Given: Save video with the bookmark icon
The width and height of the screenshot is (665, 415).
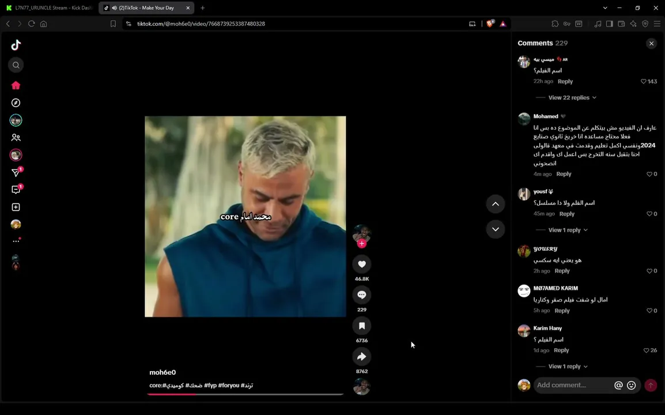Looking at the screenshot, I should tap(362, 326).
